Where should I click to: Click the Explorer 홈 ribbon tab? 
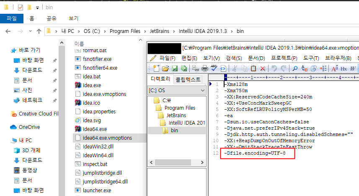(32, 18)
